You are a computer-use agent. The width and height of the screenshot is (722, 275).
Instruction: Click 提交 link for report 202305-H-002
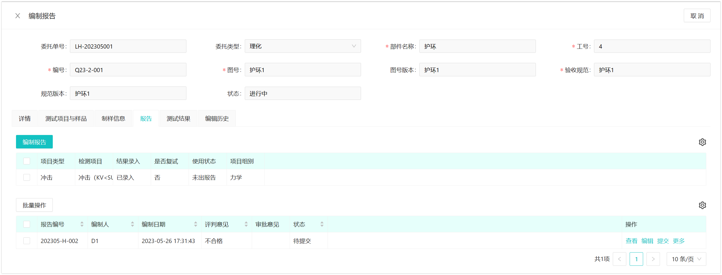point(663,241)
